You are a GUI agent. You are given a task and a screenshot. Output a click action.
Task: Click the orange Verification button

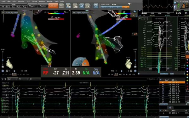tap(53, 6)
